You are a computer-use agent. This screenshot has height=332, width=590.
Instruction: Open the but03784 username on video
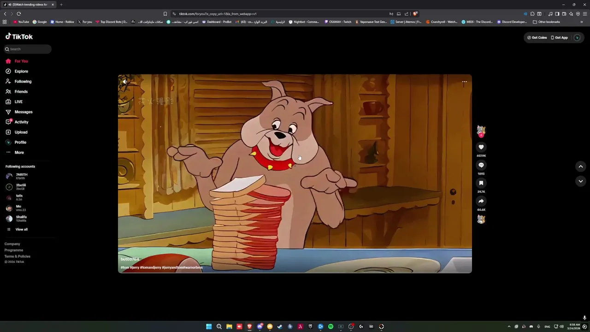tap(130, 259)
